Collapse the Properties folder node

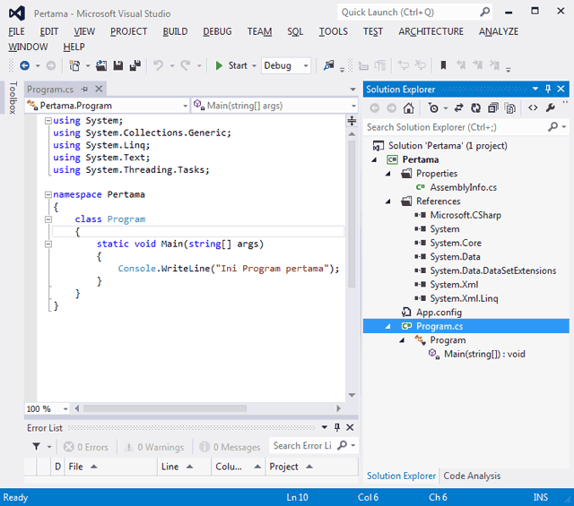click(388, 174)
